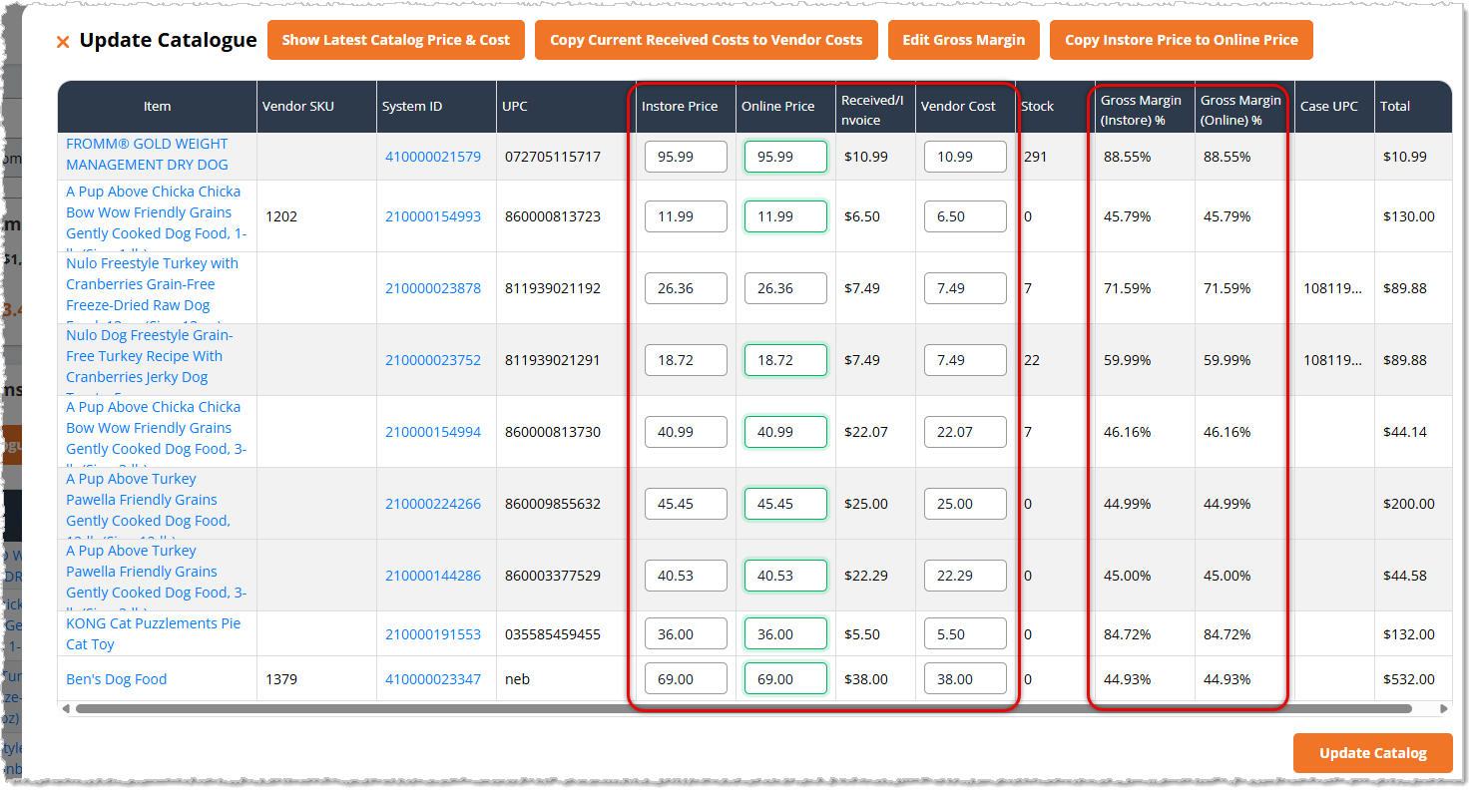
Task: Click the Total column header
Action: [1413, 107]
